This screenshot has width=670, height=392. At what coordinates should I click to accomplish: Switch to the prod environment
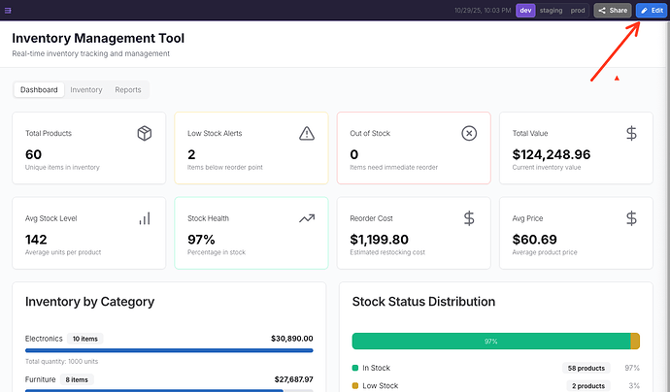coord(578,11)
